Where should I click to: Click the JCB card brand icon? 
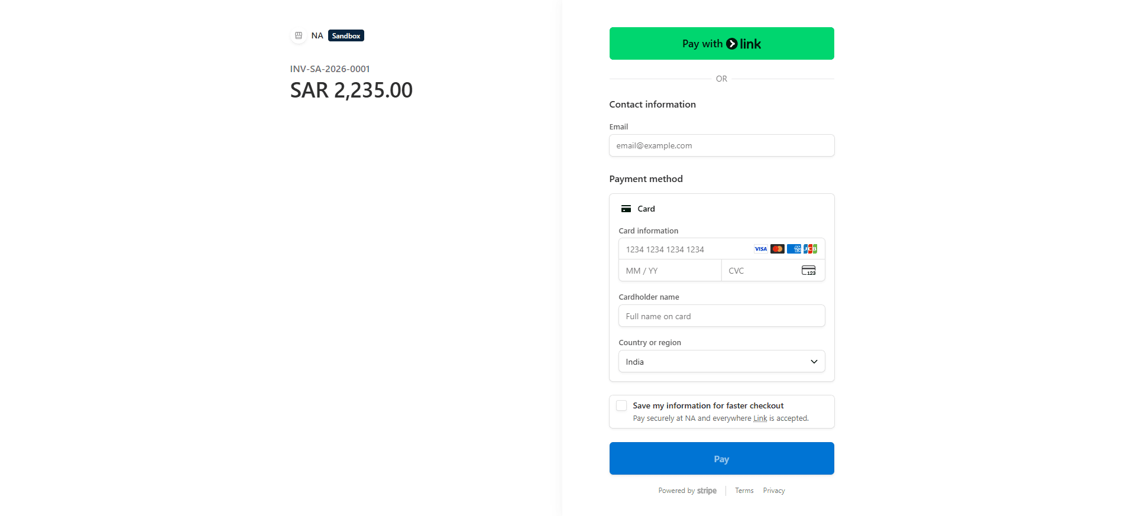tap(811, 249)
